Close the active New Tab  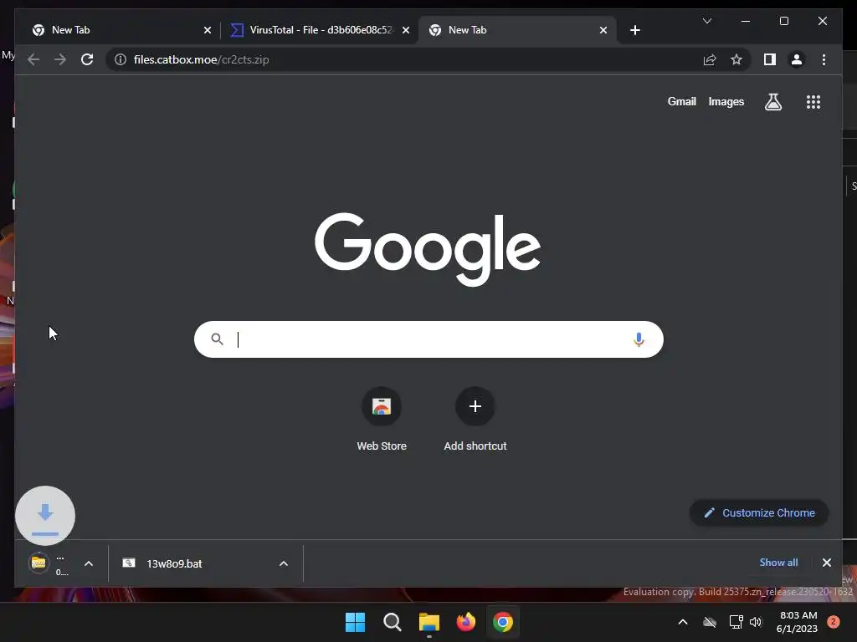click(x=603, y=30)
